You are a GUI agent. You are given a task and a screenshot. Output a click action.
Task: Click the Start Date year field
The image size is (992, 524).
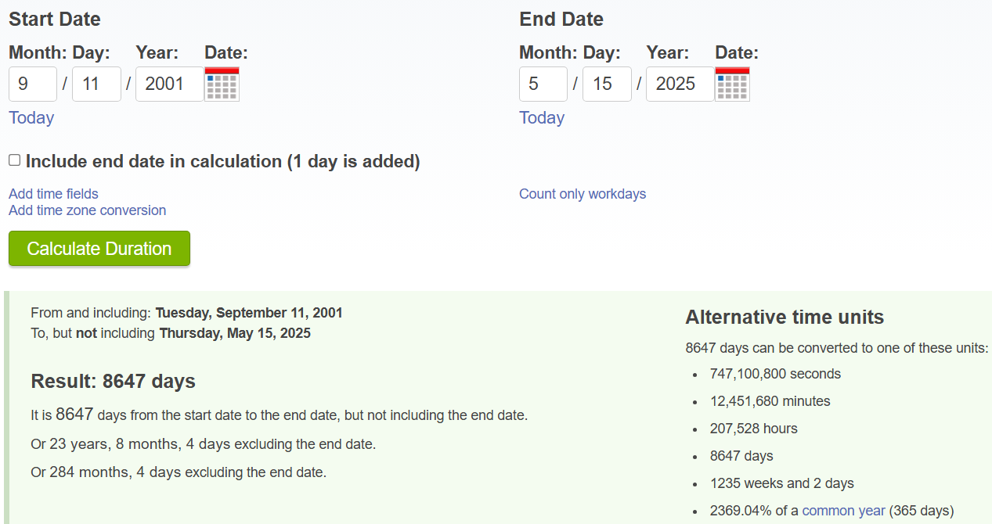click(x=169, y=84)
